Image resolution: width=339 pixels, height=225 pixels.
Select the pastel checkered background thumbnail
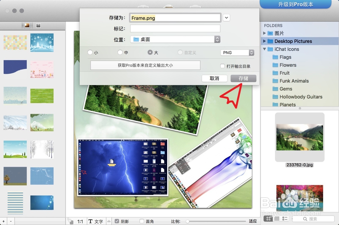tap(15, 43)
